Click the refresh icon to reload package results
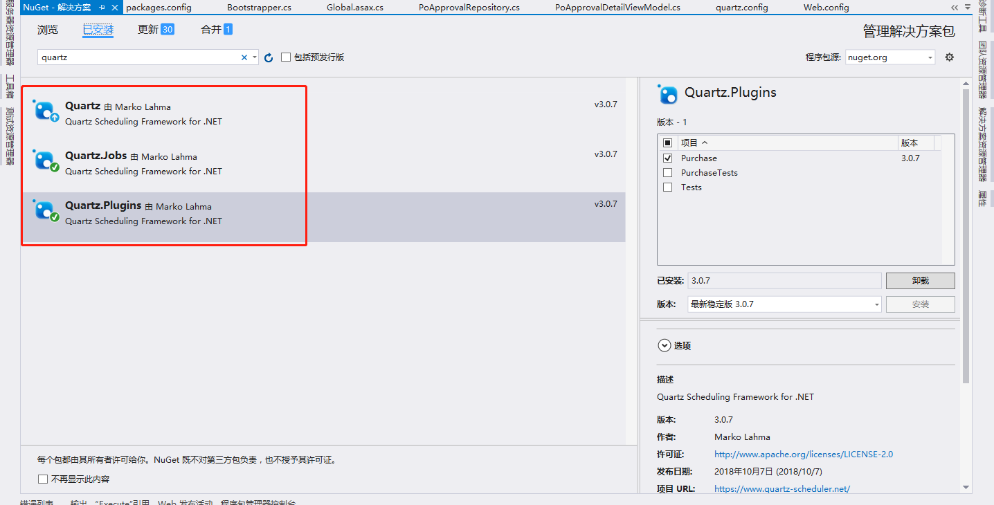Viewport: 994px width, 505px height. [269, 57]
